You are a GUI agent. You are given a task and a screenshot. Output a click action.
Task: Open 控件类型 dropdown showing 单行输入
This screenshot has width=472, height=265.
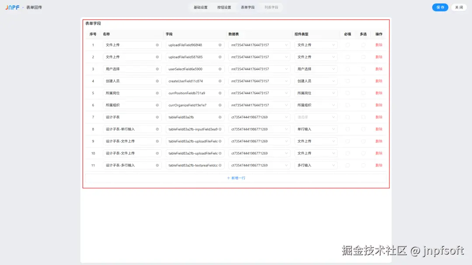[x=316, y=129]
